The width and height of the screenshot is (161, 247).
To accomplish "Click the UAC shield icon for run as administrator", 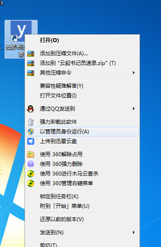I will [x=31, y=132].
